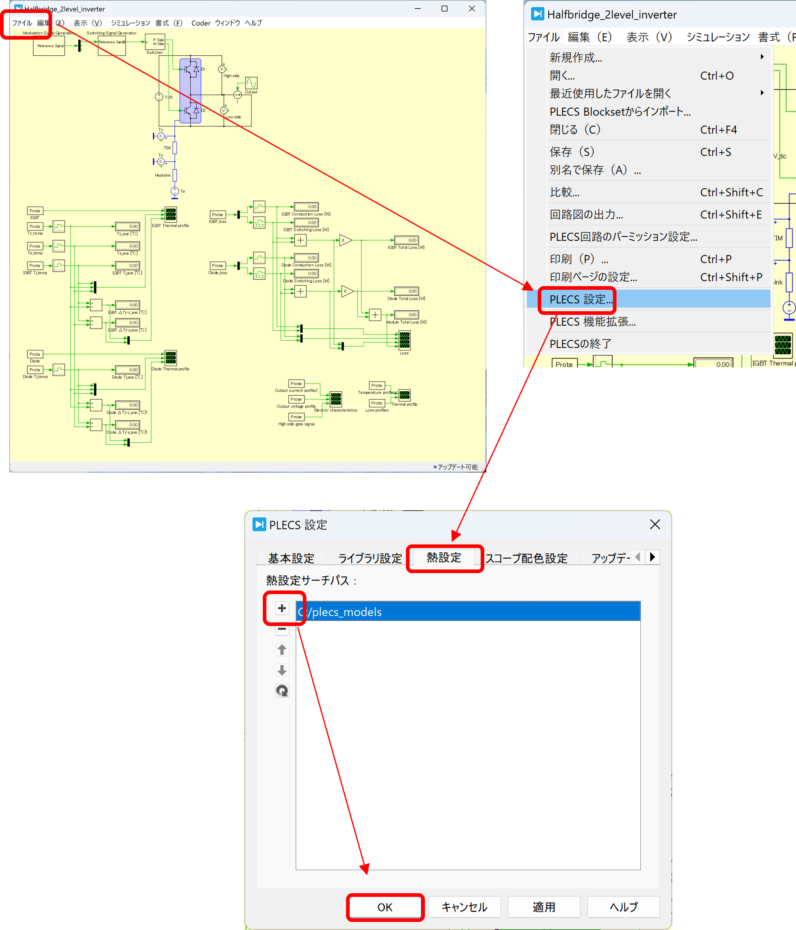Move selected path up with arrow icon
This screenshot has height=930, width=796.
pyautogui.click(x=282, y=649)
